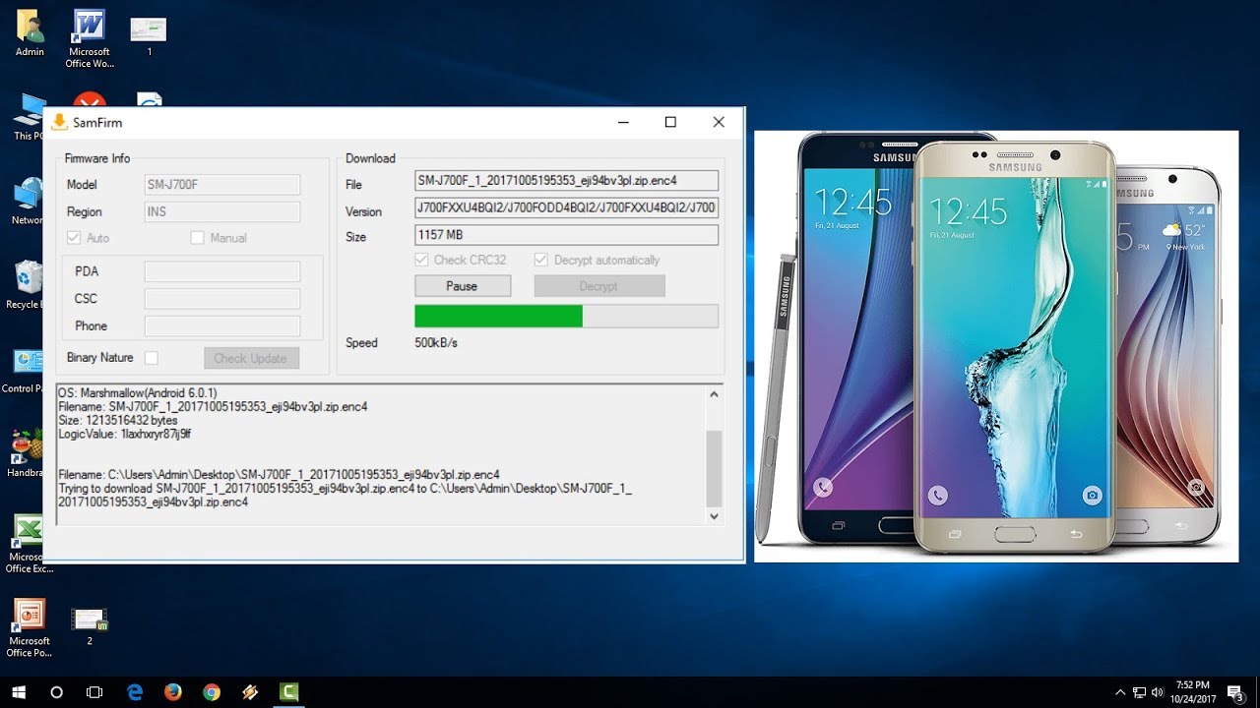This screenshot has width=1260, height=708.
Task: Click the SamFirm title bar app icon
Action: (59, 122)
